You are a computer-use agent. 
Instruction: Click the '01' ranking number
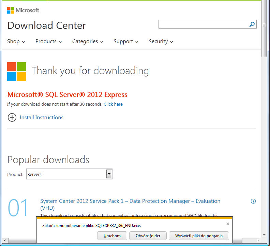click(18, 208)
